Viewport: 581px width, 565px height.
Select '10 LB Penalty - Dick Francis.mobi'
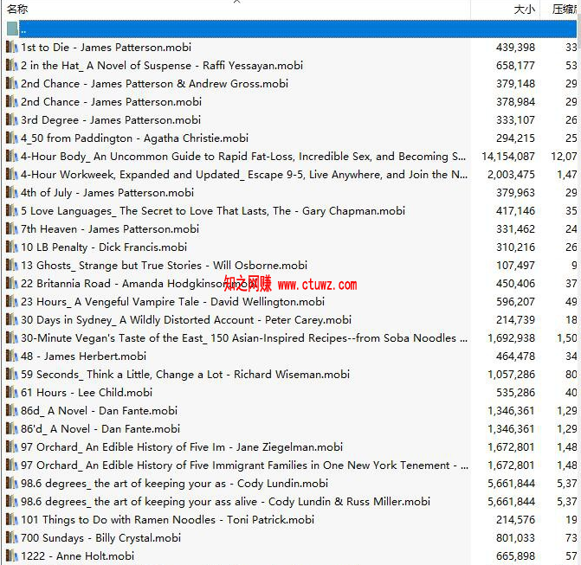coord(104,247)
